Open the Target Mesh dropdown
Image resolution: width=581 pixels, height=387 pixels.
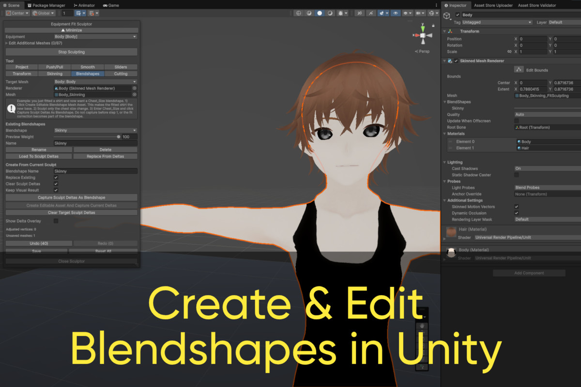pyautogui.click(x=95, y=82)
